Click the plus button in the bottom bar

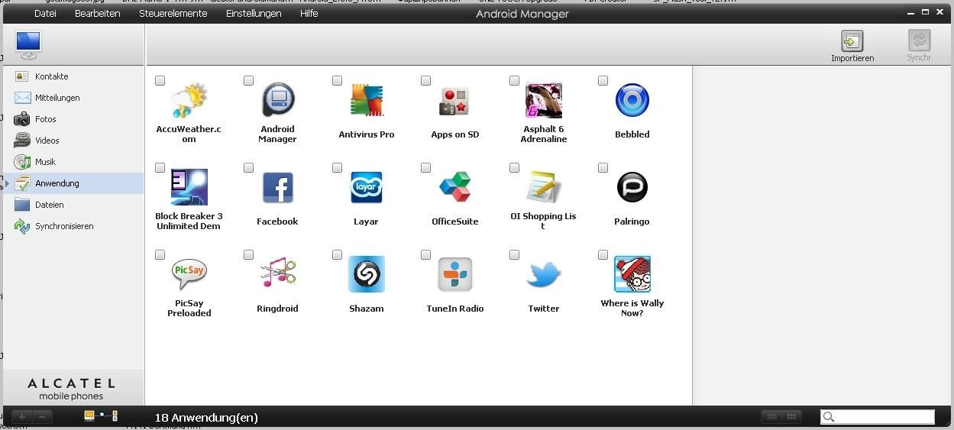22,416
